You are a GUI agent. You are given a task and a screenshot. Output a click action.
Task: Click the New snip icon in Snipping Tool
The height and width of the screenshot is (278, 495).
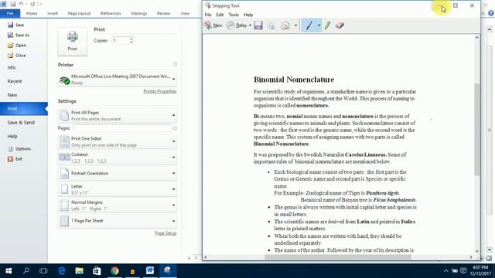[x=208, y=25]
